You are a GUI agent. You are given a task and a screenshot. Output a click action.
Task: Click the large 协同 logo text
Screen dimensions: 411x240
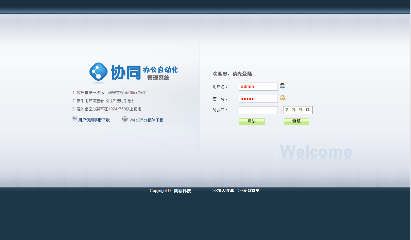point(126,72)
